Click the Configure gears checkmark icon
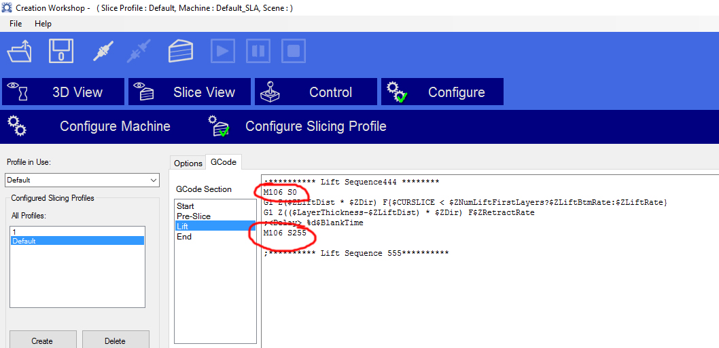719x348 pixels. pos(397,92)
